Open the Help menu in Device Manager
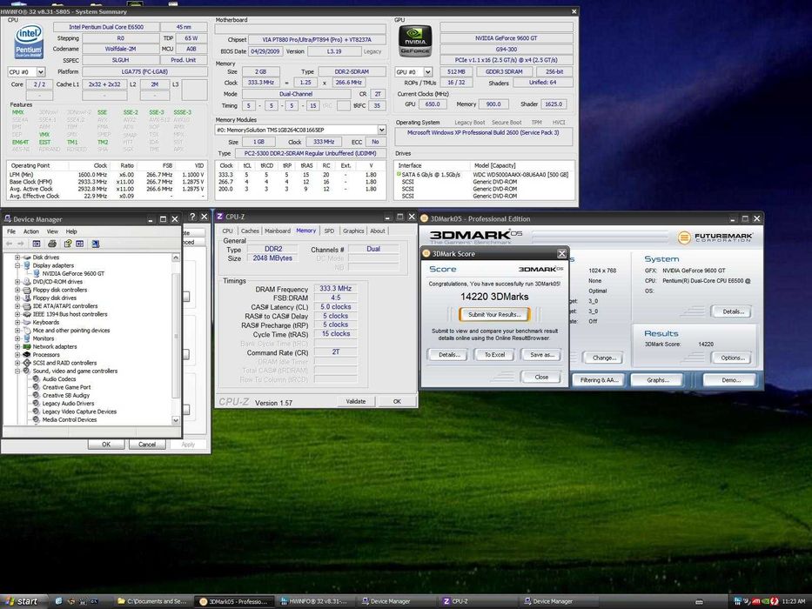The image size is (812, 609). [x=71, y=231]
